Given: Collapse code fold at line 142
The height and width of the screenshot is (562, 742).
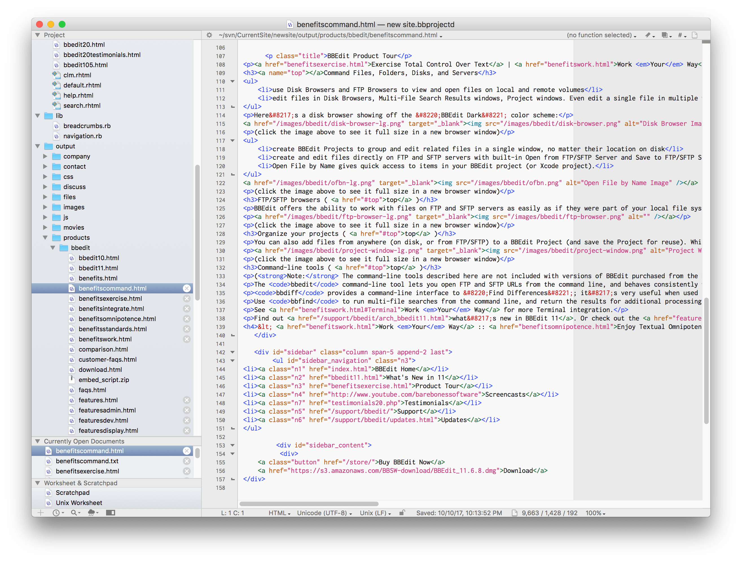Looking at the screenshot, I should tap(232, 352).
